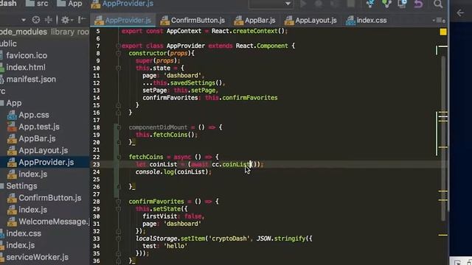Switch to the ConfirmButton.js editor tab
Screen dimensions: 472x265
192,21
